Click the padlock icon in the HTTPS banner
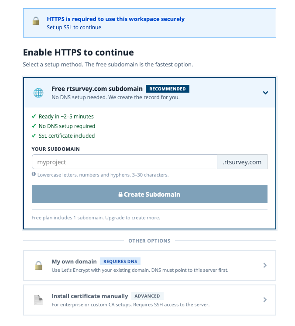 click(36, 21)
